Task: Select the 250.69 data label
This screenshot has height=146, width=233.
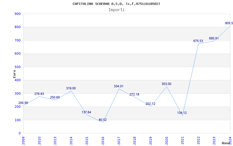Action: point(55,98)
